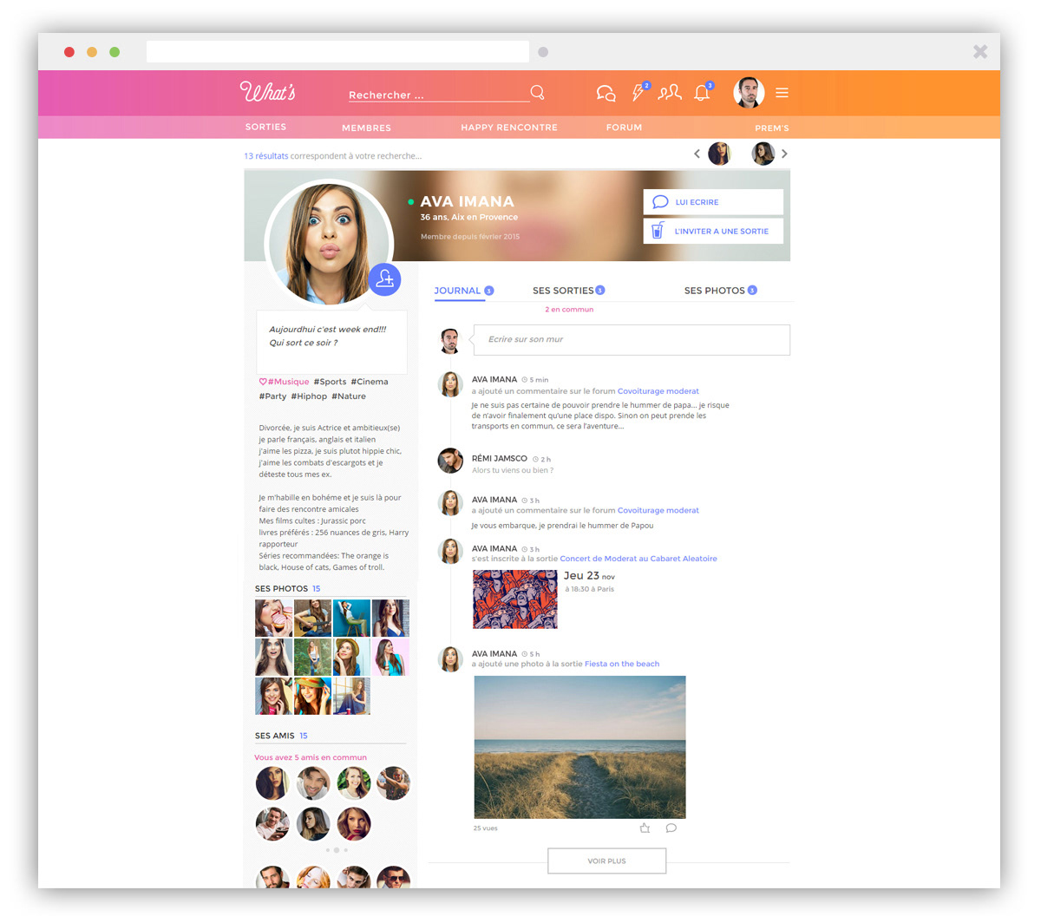Click the Lui Ecrire button
Viewport: 1041px width, 923px height.
point(713,202)
